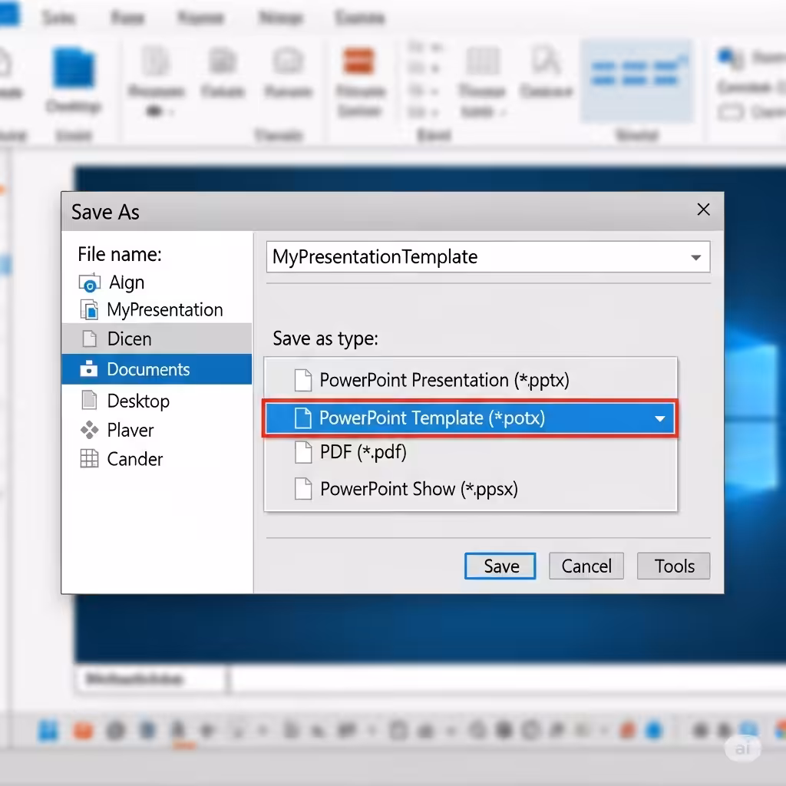Select the highlighted layout gallery in ribbon
The image size is (786, 786).
coord(636,81)
